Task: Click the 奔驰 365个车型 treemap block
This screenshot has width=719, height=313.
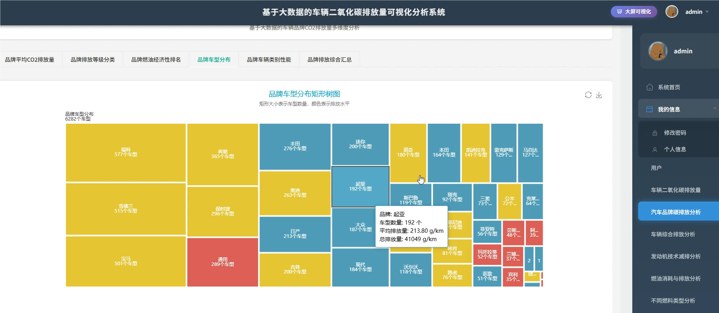Action: (x=223, y=154)
